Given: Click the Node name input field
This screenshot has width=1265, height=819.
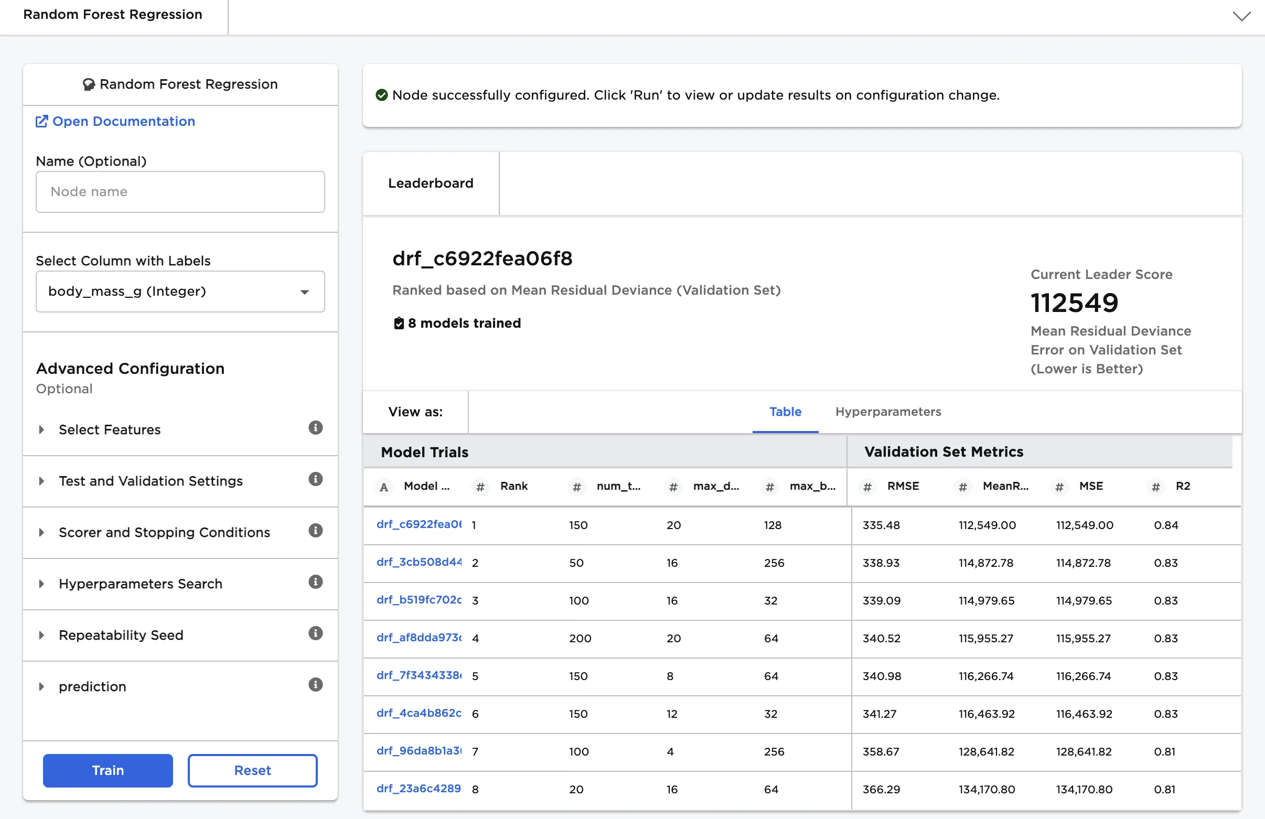Looking at the screenshot, I should [180, 192].
